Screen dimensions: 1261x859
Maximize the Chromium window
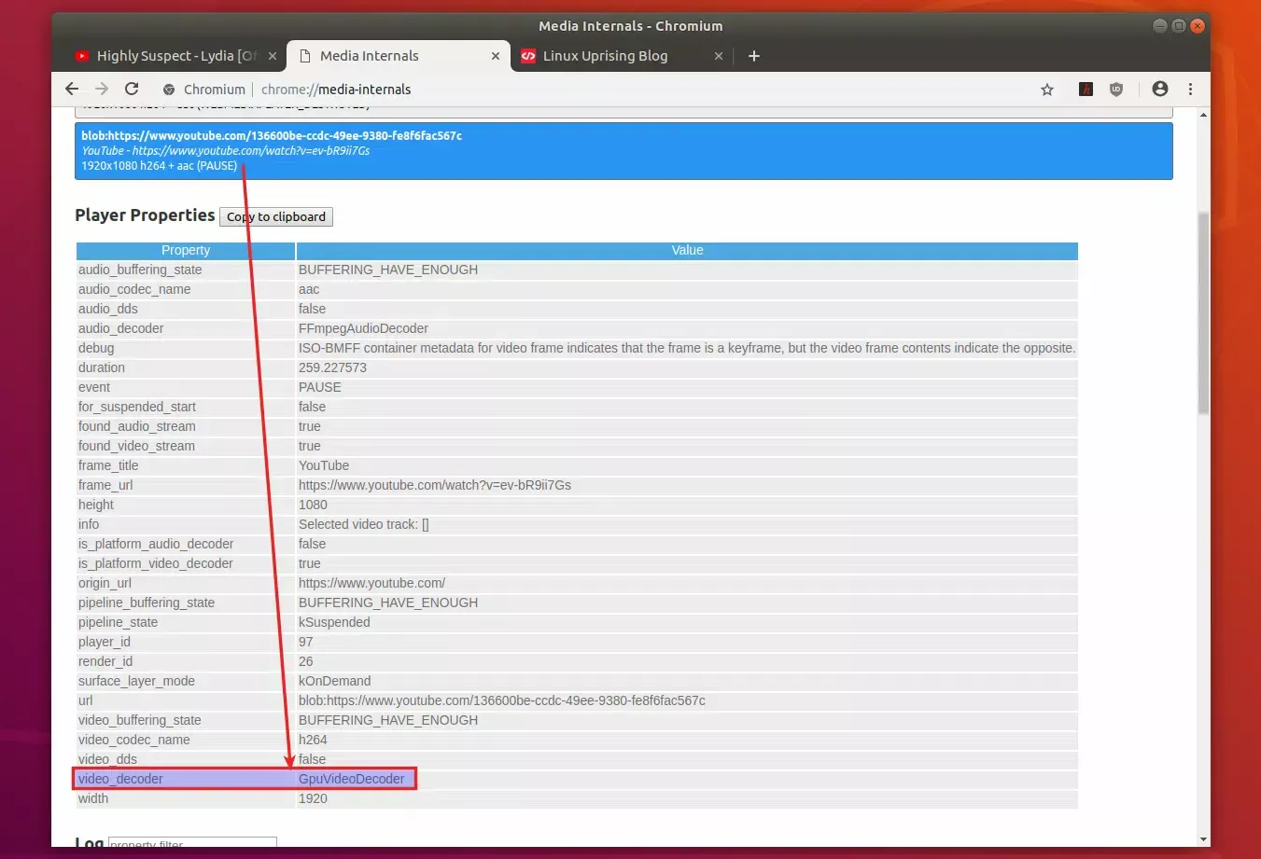[x=1179, y=26]
